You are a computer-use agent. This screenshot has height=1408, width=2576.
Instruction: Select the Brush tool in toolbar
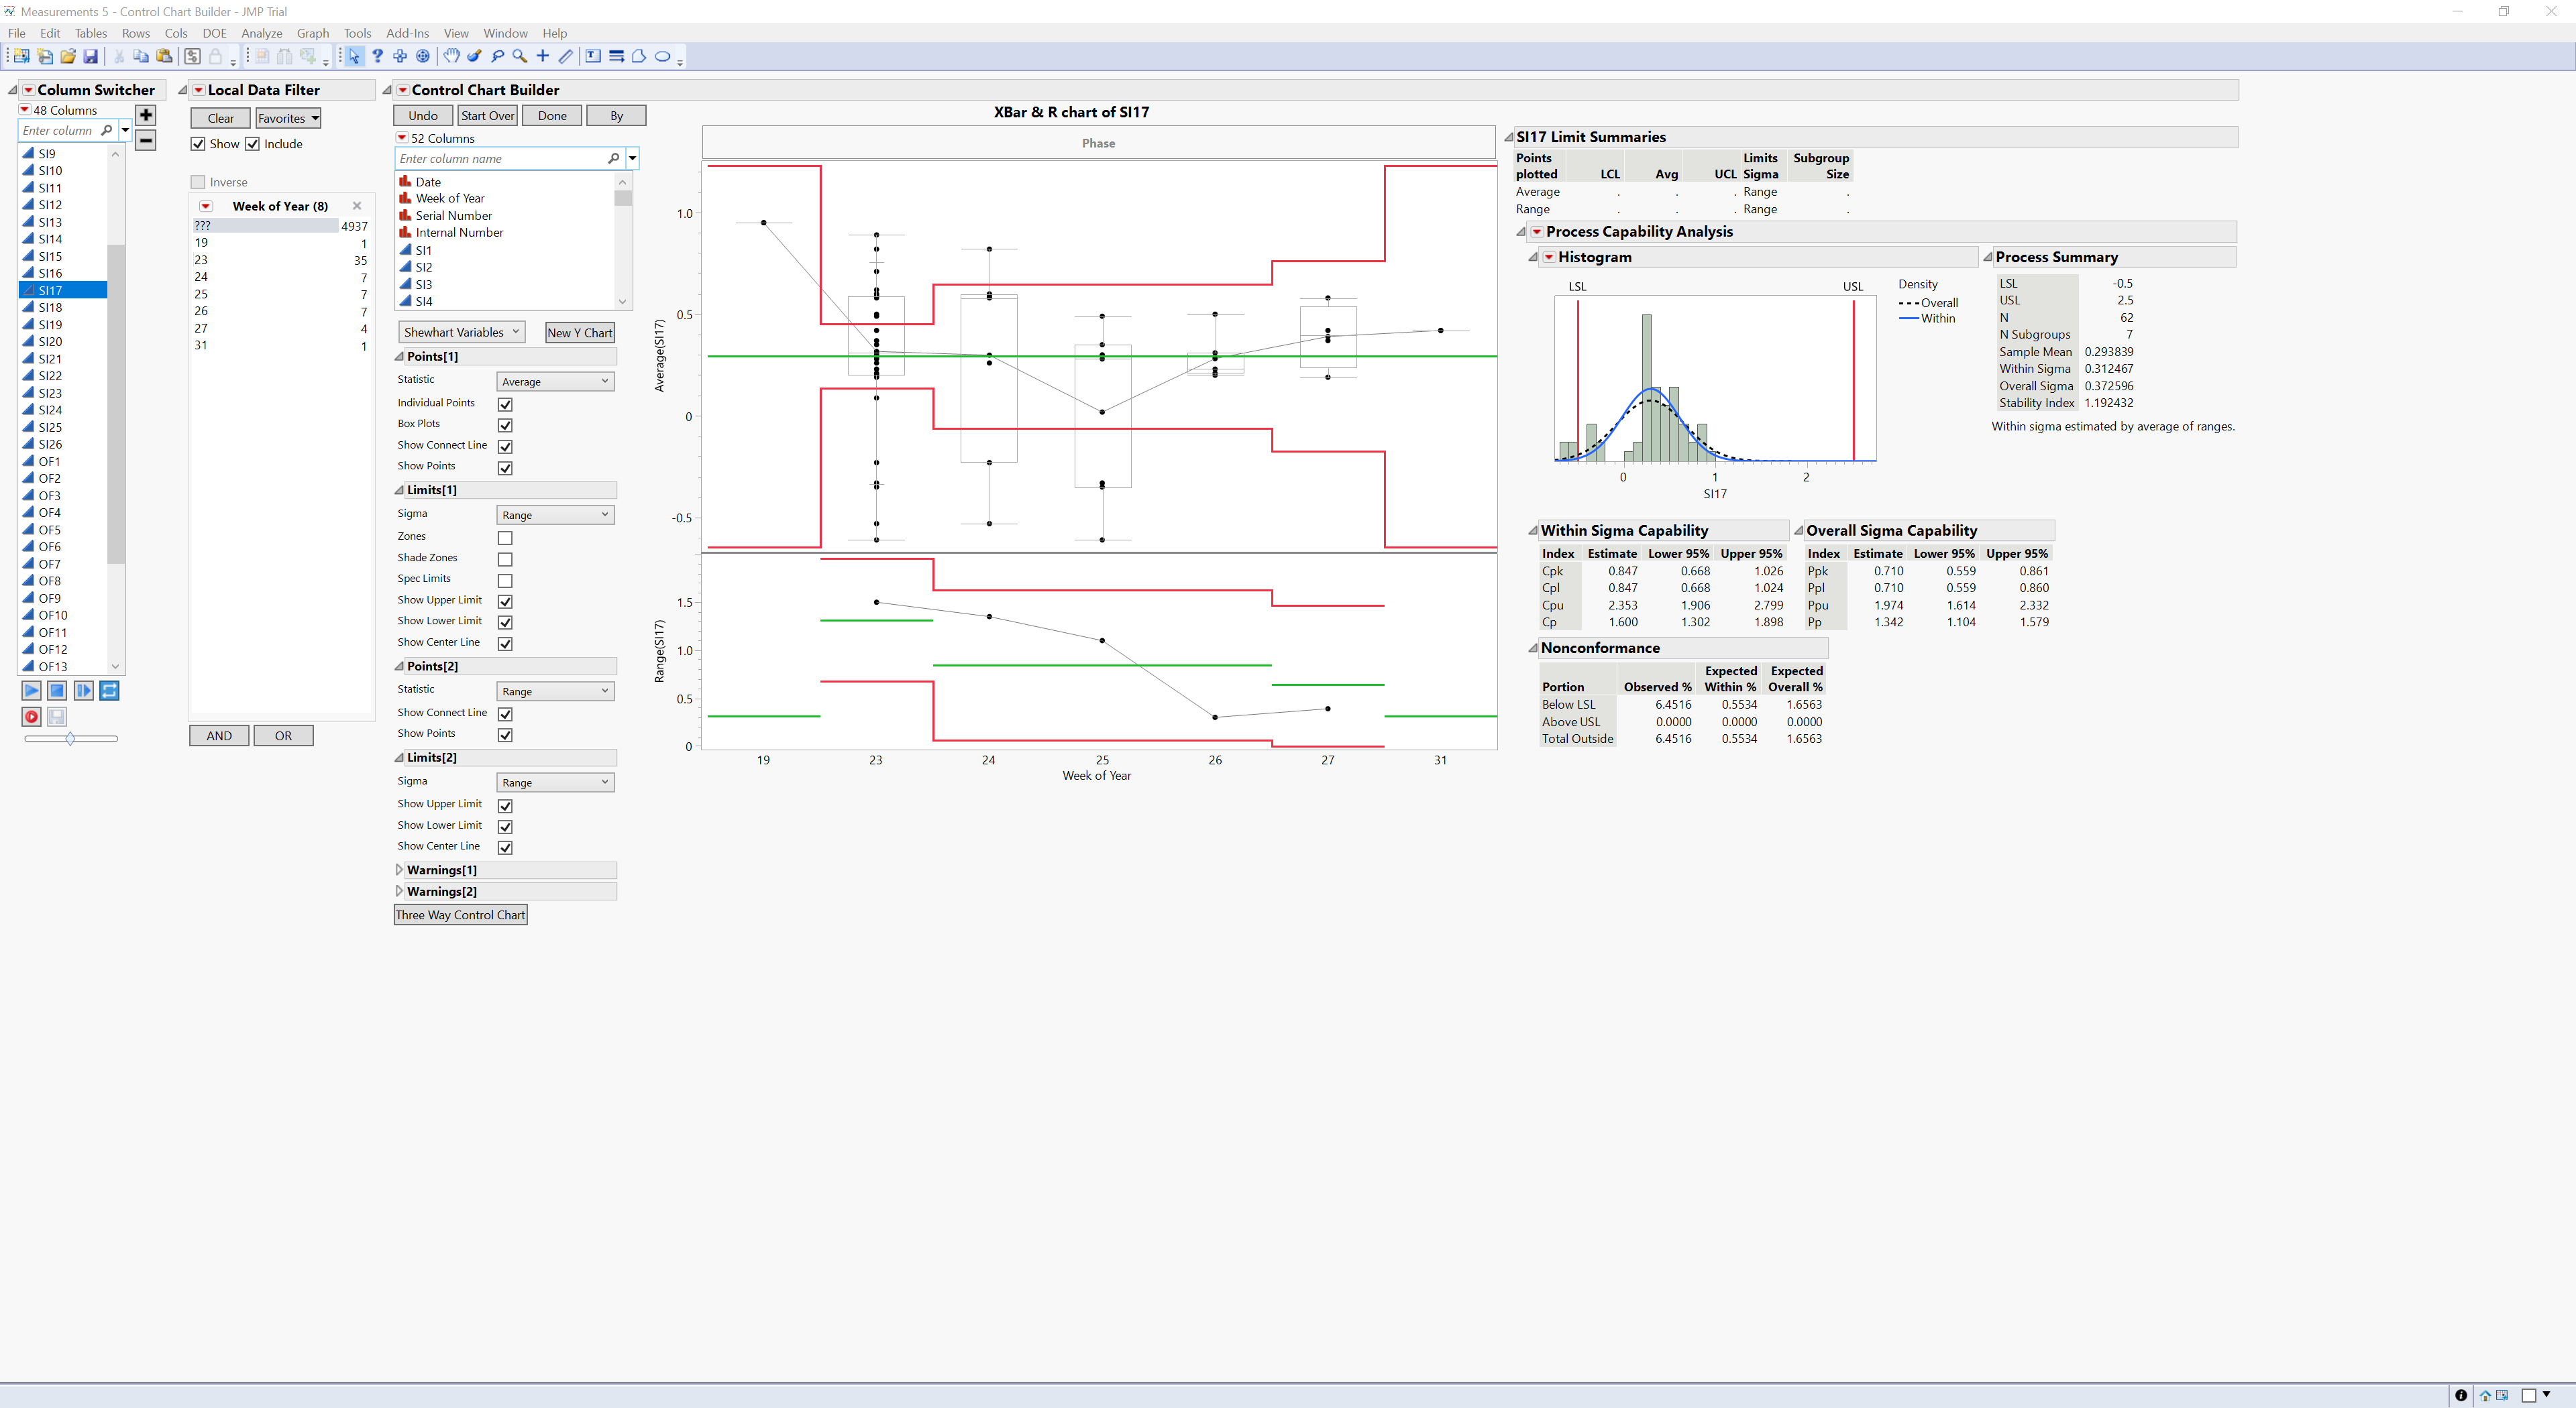474,56
